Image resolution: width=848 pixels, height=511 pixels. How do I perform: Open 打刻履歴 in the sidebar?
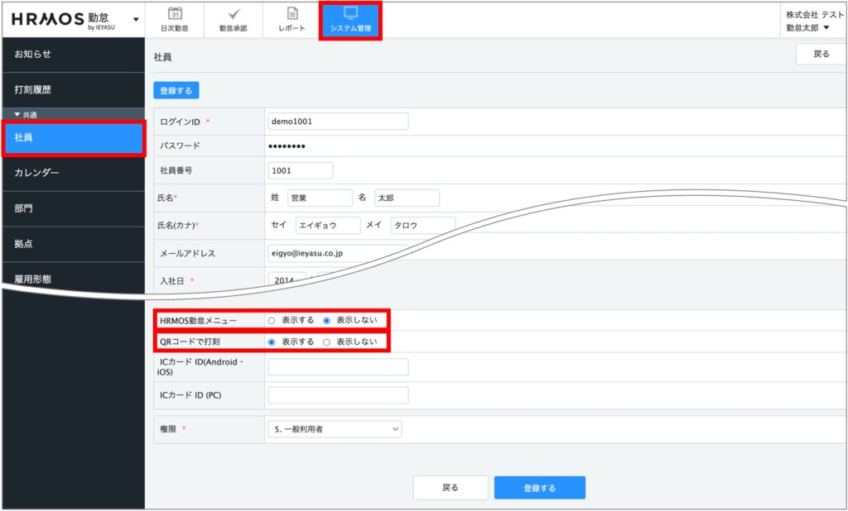click(x=73, y=89)
